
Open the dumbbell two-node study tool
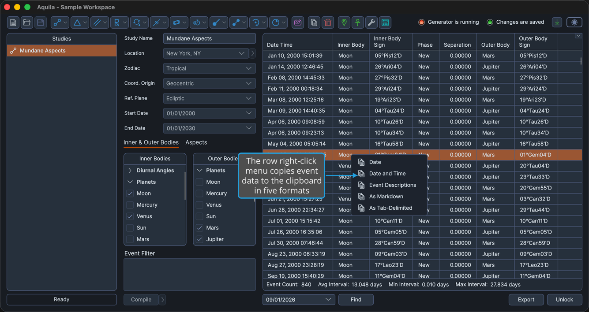pyautogui.click(x=239, y=22)
